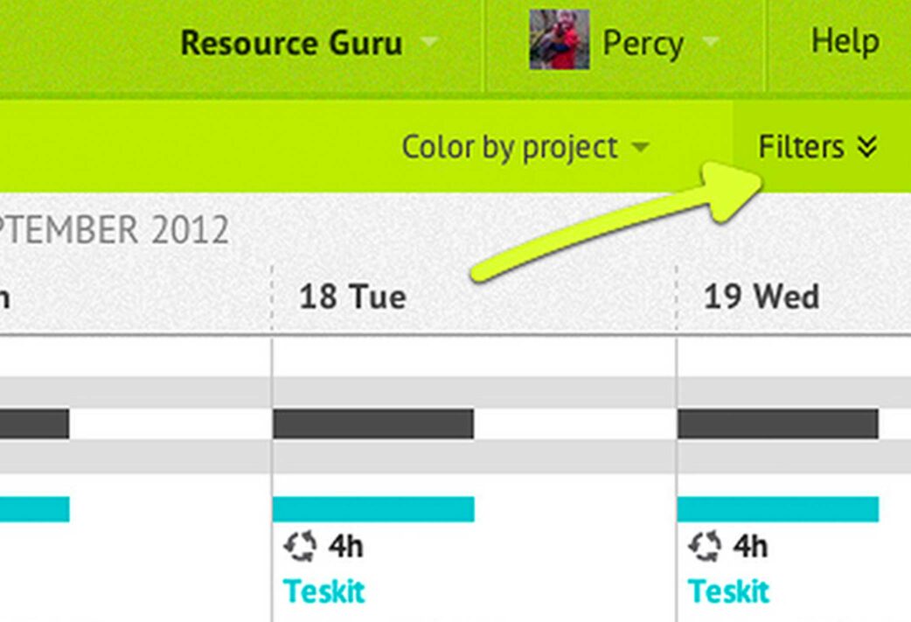Click the dark gray bar on 18 Tue
Image resolution: width=911 pixels, height=622 pixels.
373,423
